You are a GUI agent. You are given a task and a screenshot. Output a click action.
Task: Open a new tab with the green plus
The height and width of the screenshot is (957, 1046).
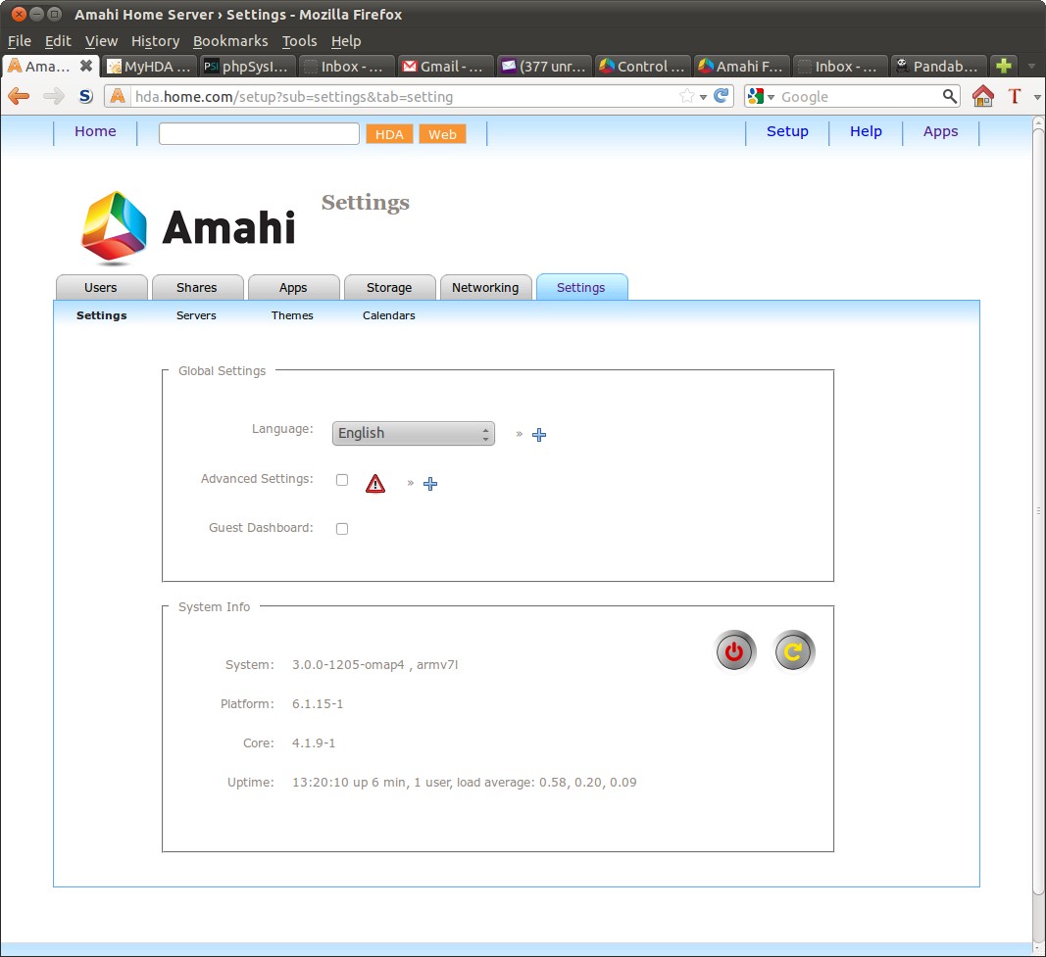click(x=1003, y=66)
